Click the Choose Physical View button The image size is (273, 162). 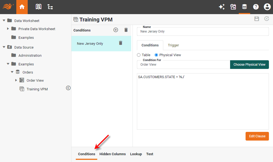(x=249, y=65)
